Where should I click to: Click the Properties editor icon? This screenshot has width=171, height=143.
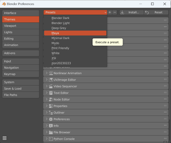tap(51, 106)
